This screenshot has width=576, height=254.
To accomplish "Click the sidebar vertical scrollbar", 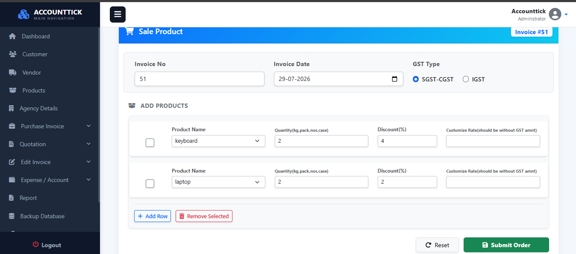I will [99, 115].
